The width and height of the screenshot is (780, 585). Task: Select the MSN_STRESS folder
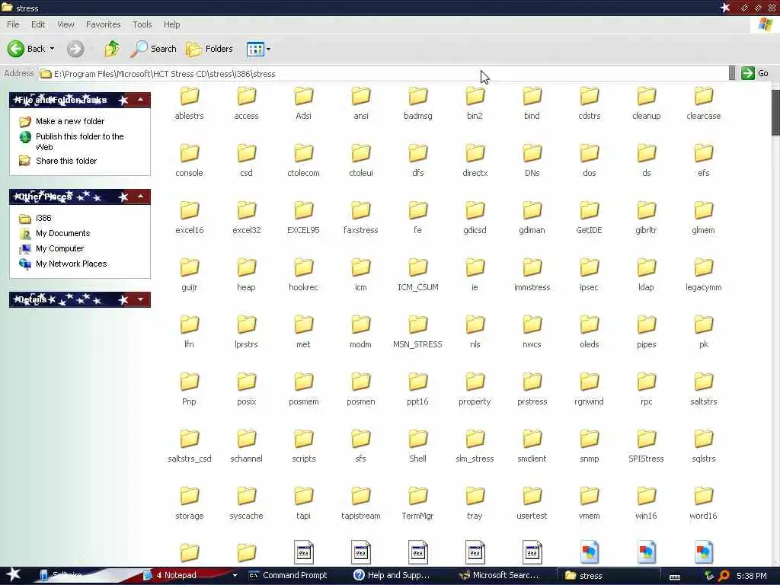(418, 332)
